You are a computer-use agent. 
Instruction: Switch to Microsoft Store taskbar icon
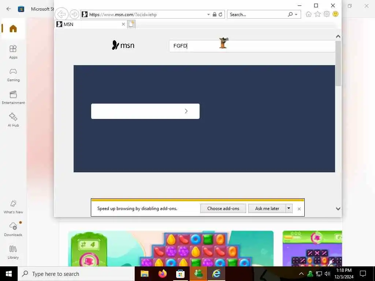click(180, 274)
